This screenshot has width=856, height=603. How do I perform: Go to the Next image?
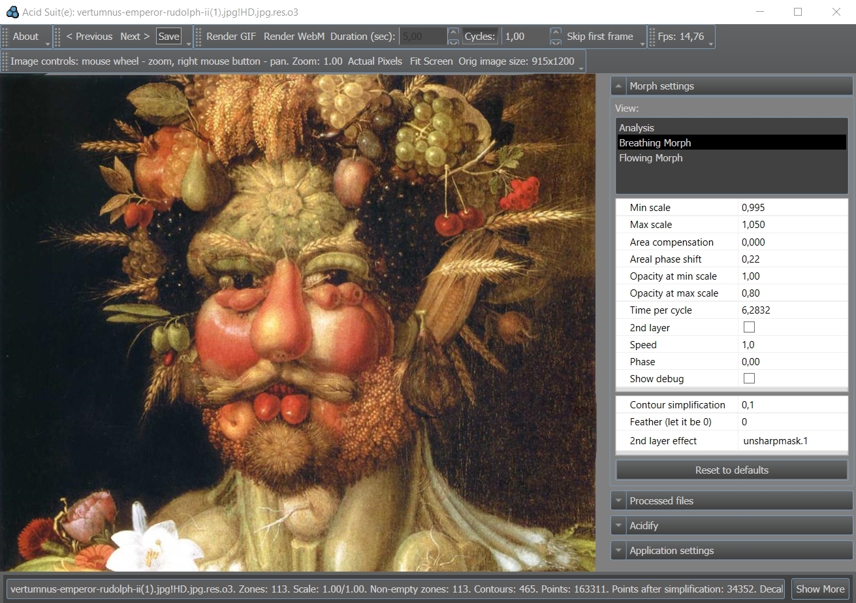click(135, 37)
